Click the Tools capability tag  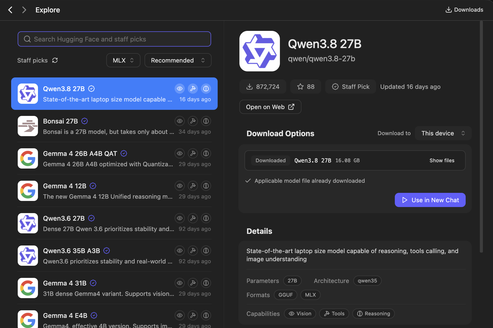click(x=334, y=314)
